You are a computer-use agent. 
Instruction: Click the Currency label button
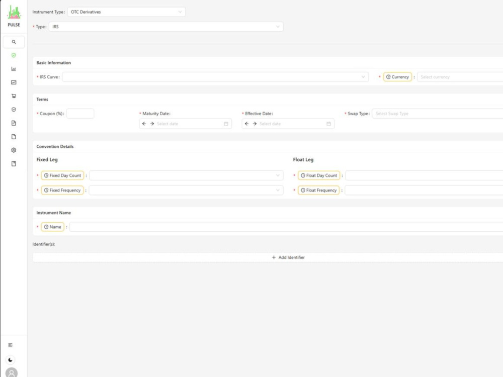point(397,77)
